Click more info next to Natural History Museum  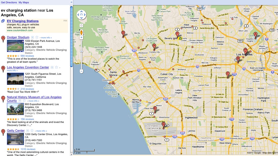click(x=34, y=101)
